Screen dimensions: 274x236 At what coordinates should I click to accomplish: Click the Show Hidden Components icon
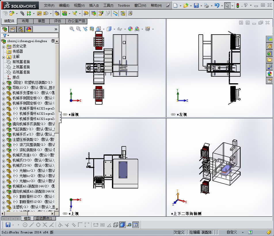(57, 13)
